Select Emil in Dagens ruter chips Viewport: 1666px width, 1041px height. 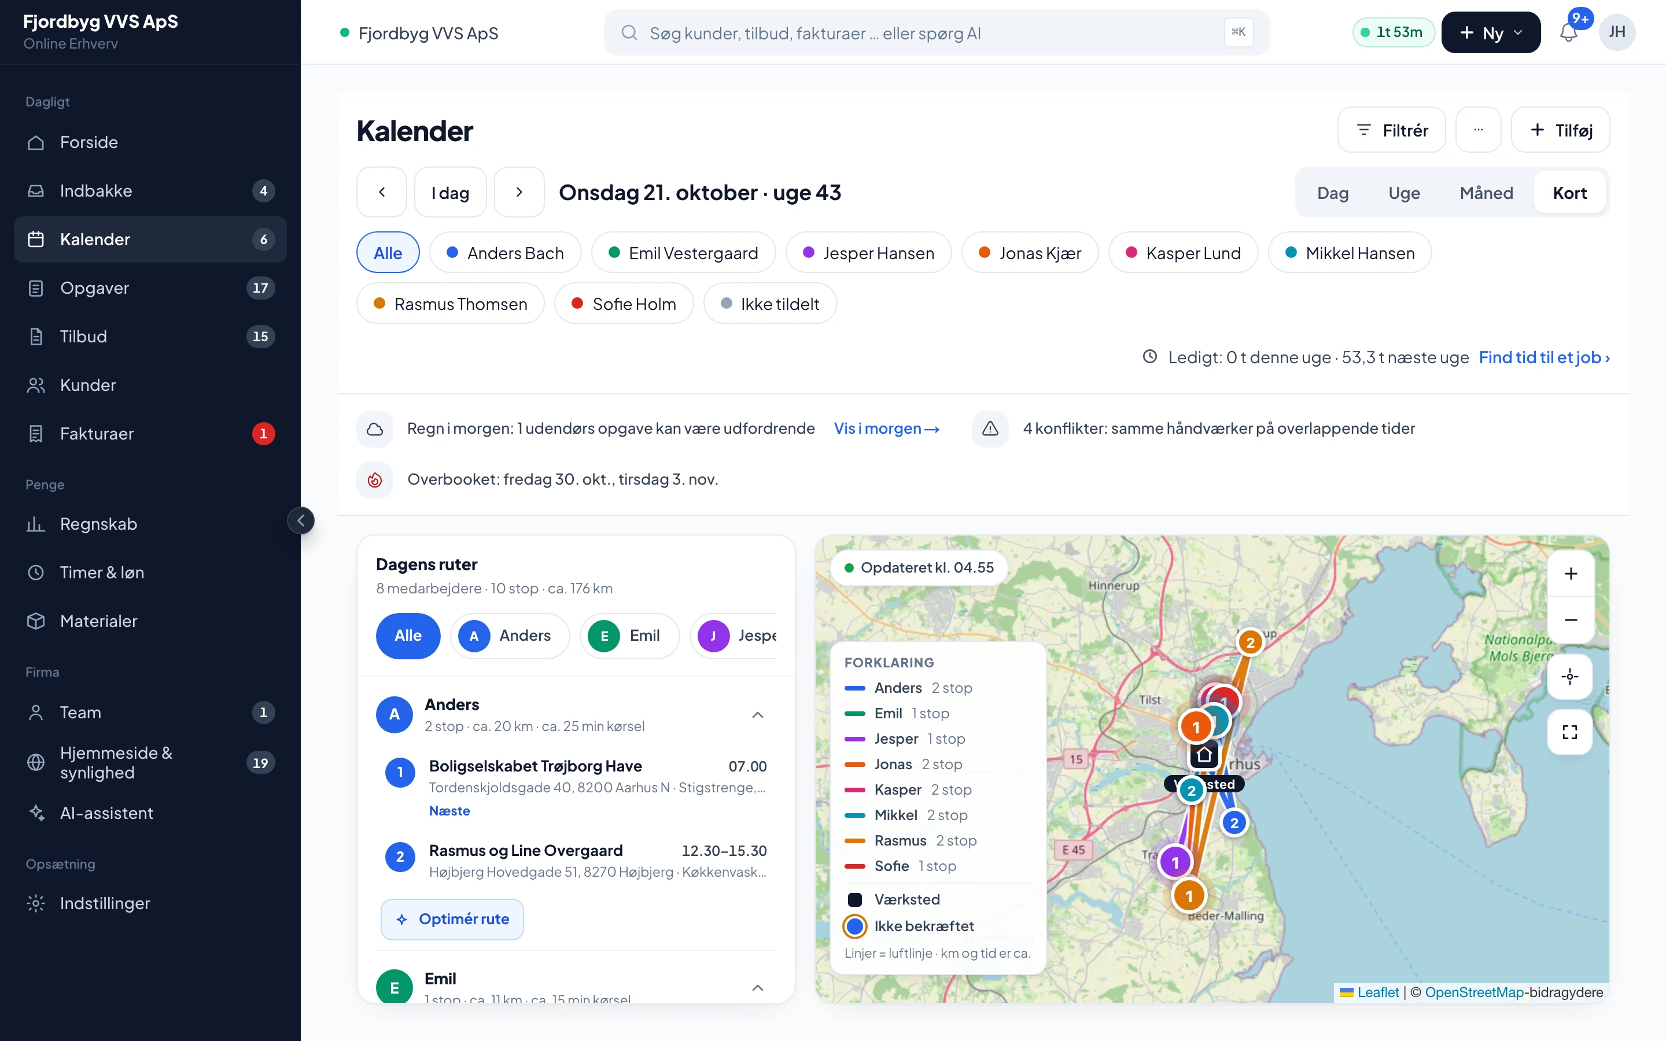629,636
